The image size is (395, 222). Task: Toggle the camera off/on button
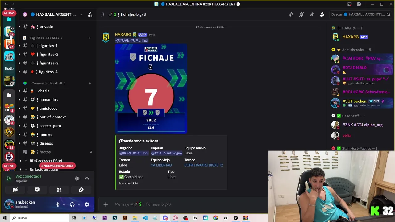15,190
